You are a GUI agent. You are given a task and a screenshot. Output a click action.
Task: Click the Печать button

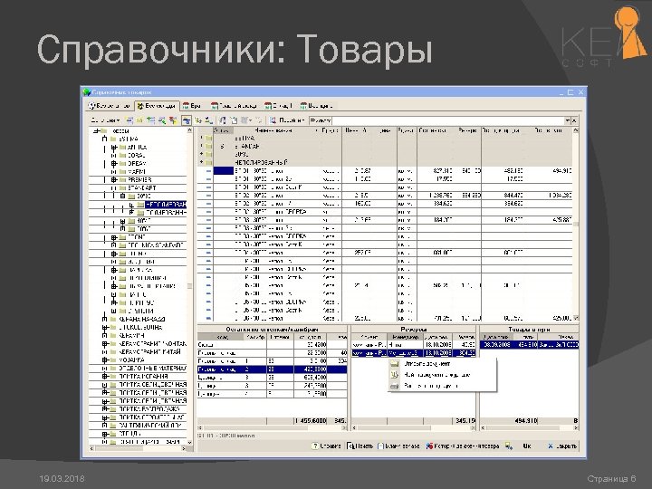360,446
